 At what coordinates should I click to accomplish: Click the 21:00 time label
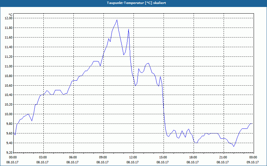pyautogui.click(x=224, y=157)
